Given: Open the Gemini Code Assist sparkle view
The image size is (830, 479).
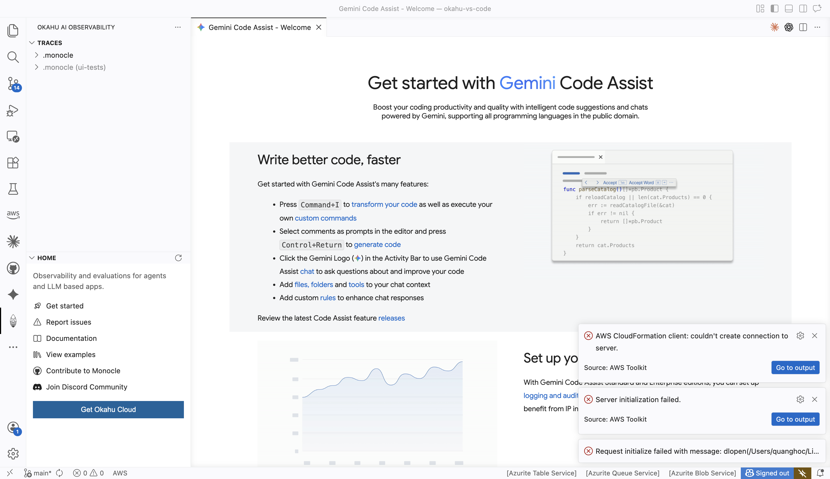Looking at the screenshot, I should point(13,294).
